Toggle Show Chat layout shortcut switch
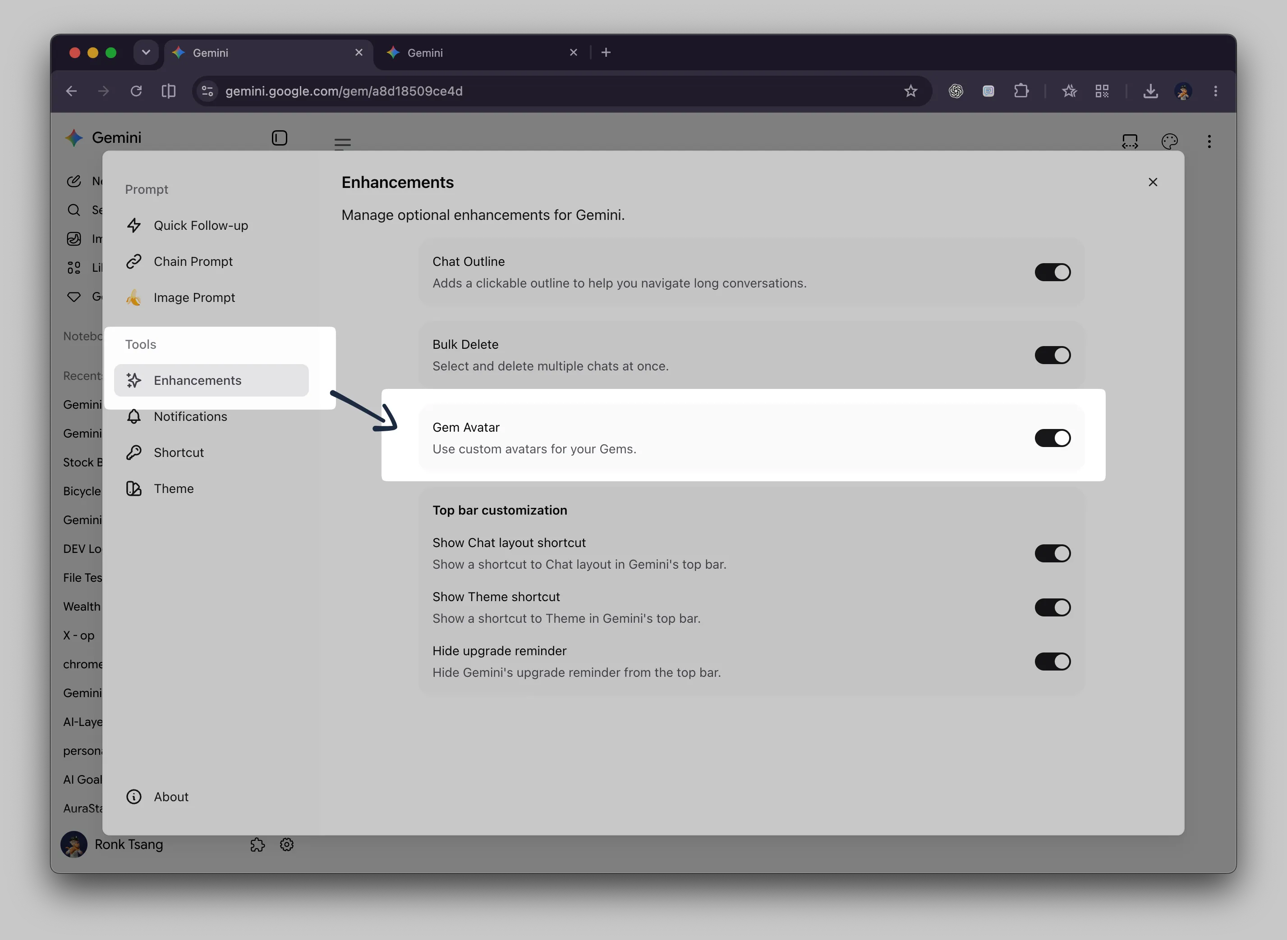This screenshot has width=1287, height=940. [x=1053, y=553]
